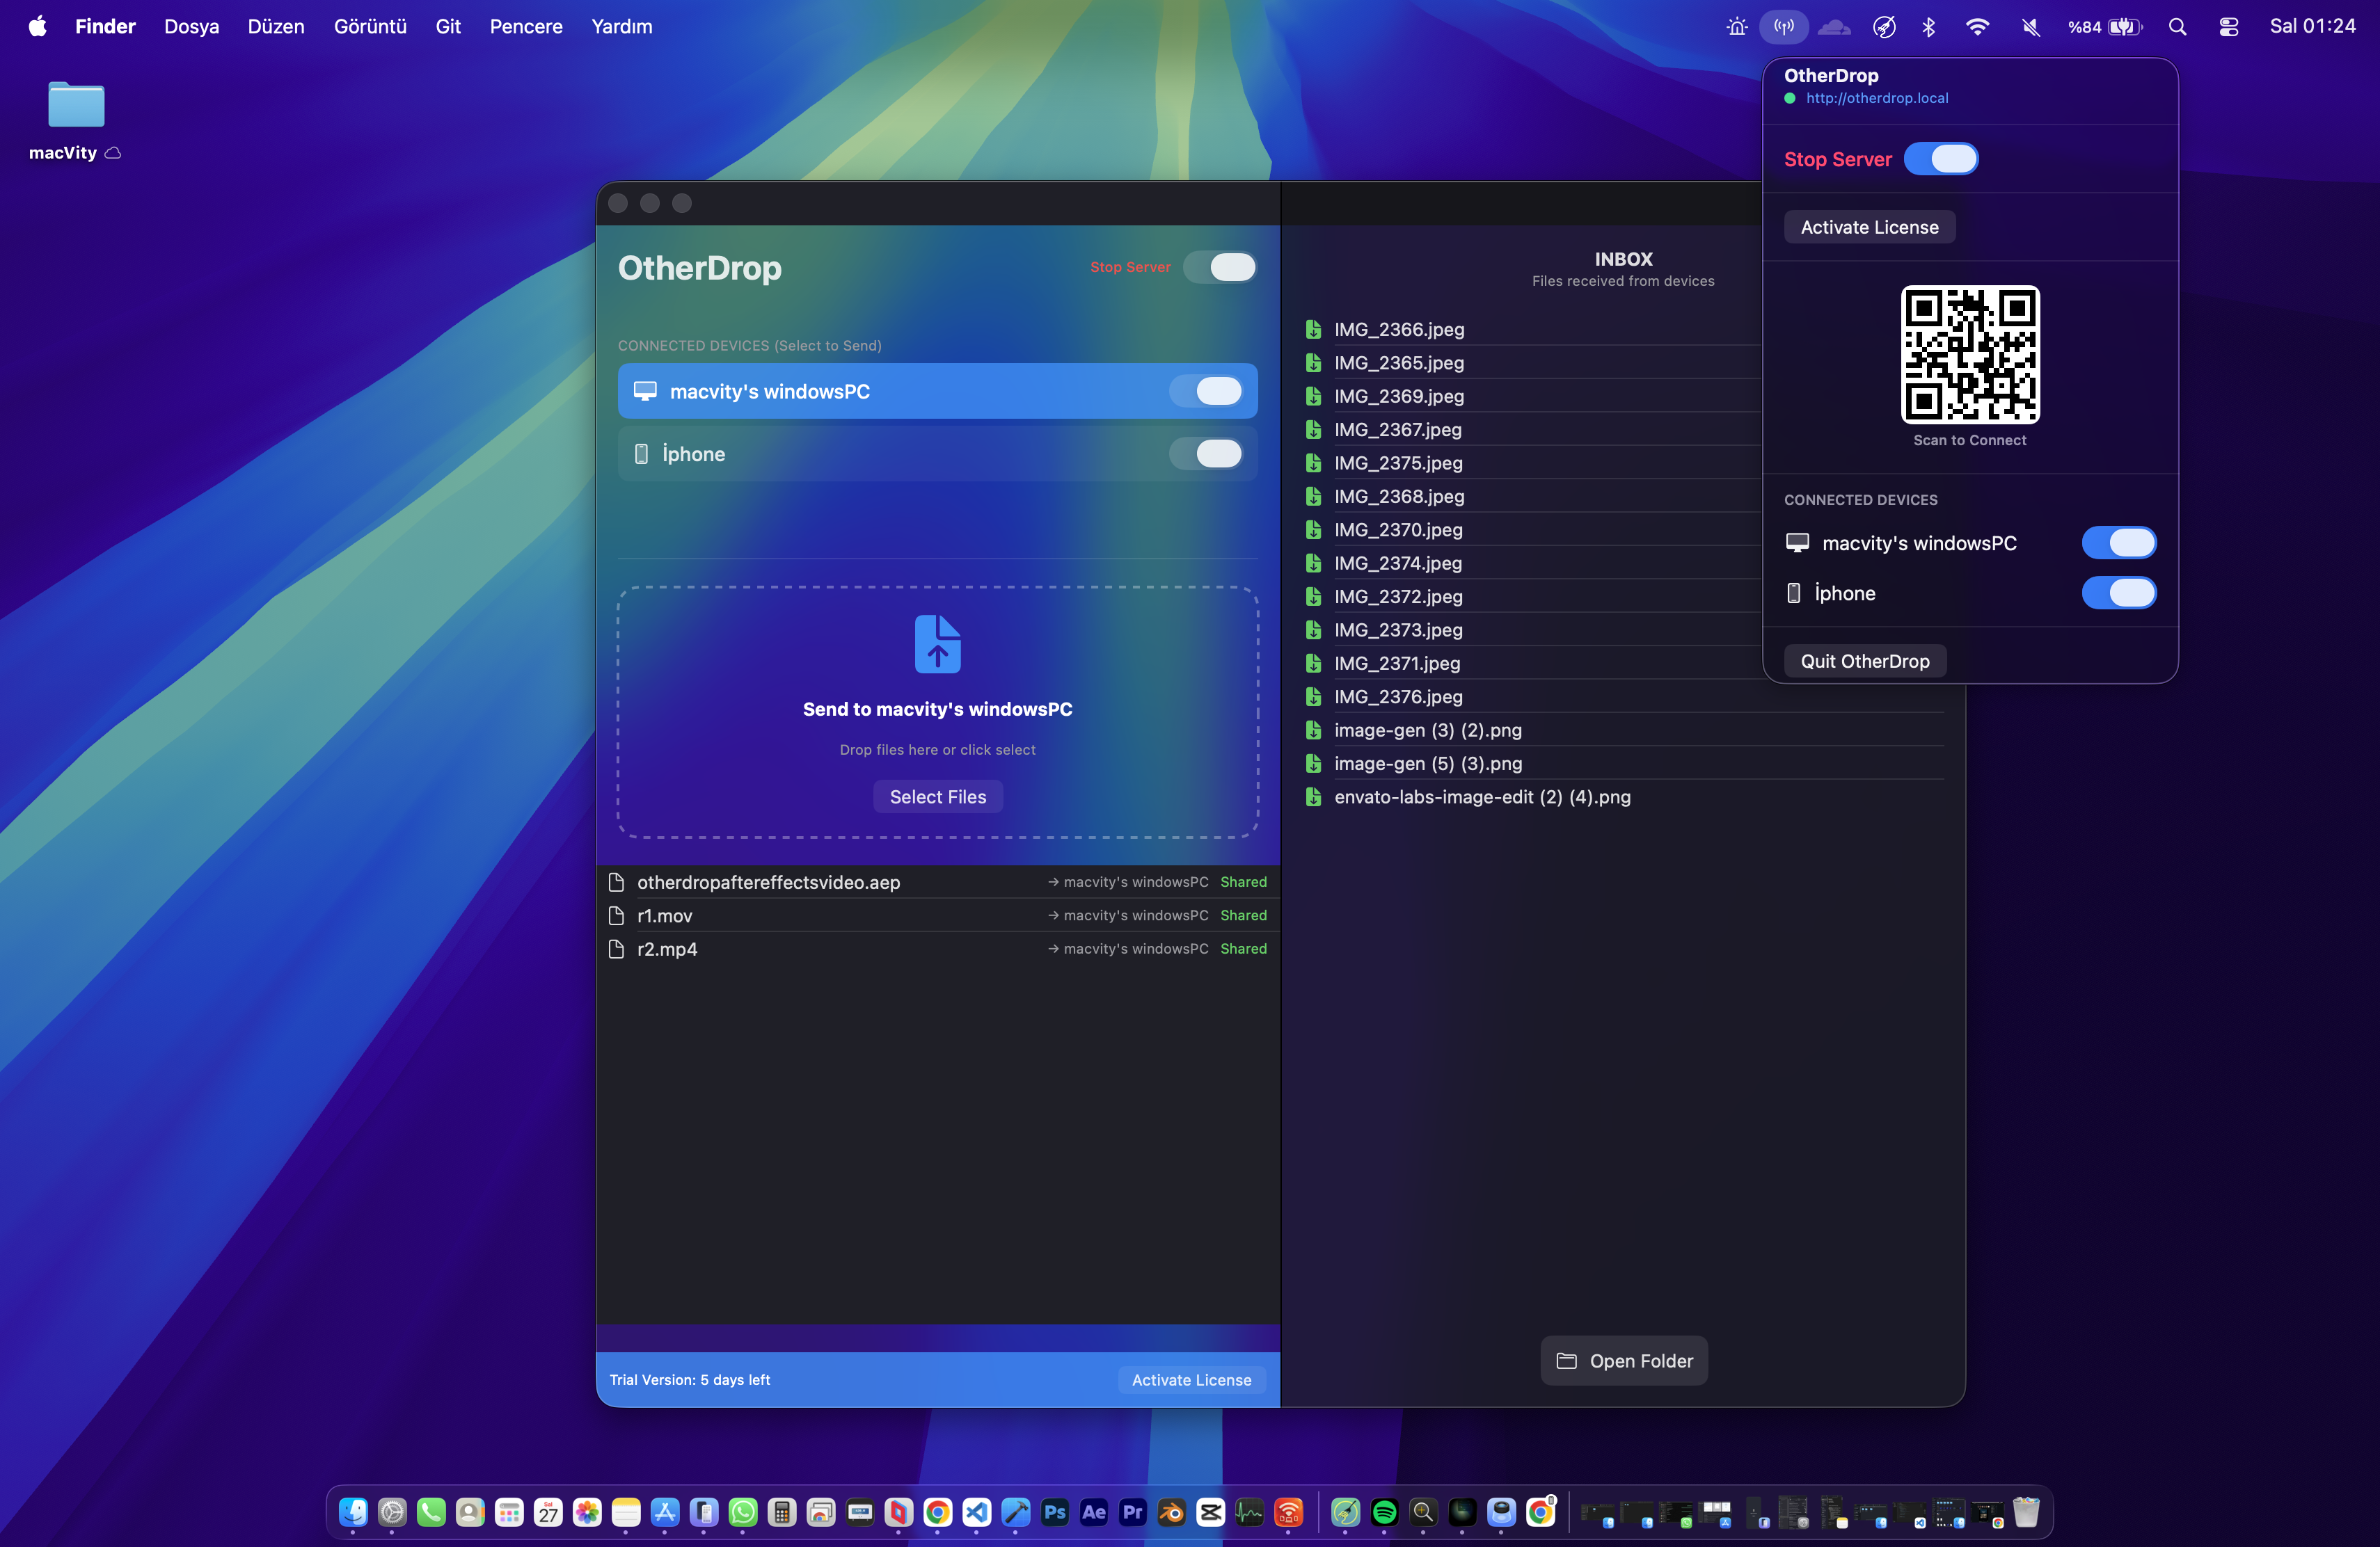This screenshot has height=1547, width=2380.
Task: Launch After Effects from the dock
Action: (x=1093, y=1512)
